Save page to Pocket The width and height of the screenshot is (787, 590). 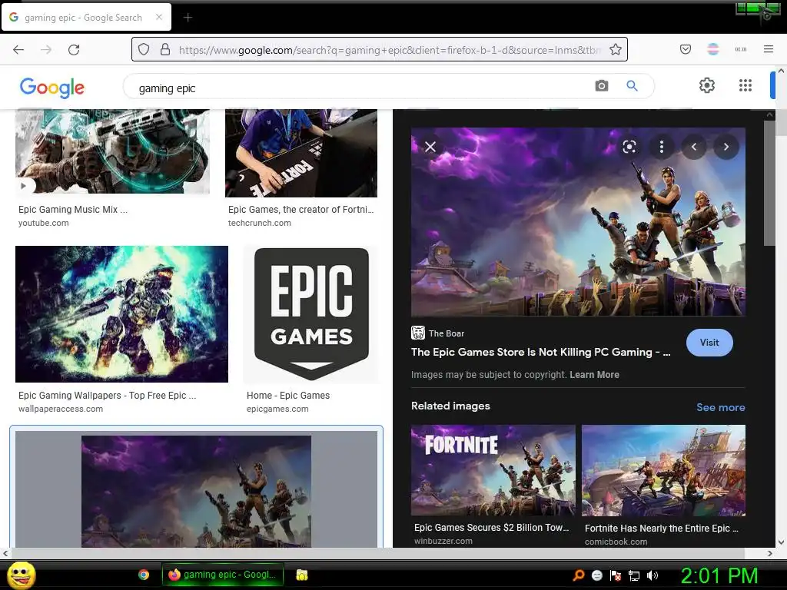(686, 49)
